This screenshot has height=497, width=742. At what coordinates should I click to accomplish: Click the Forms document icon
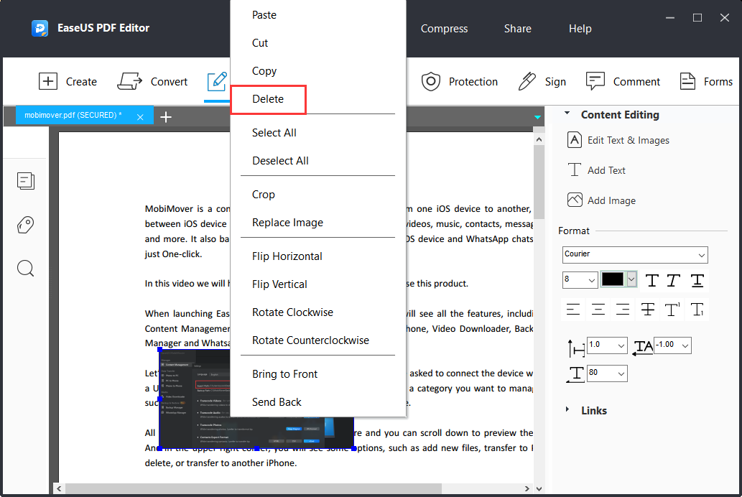tap(687, 81)
